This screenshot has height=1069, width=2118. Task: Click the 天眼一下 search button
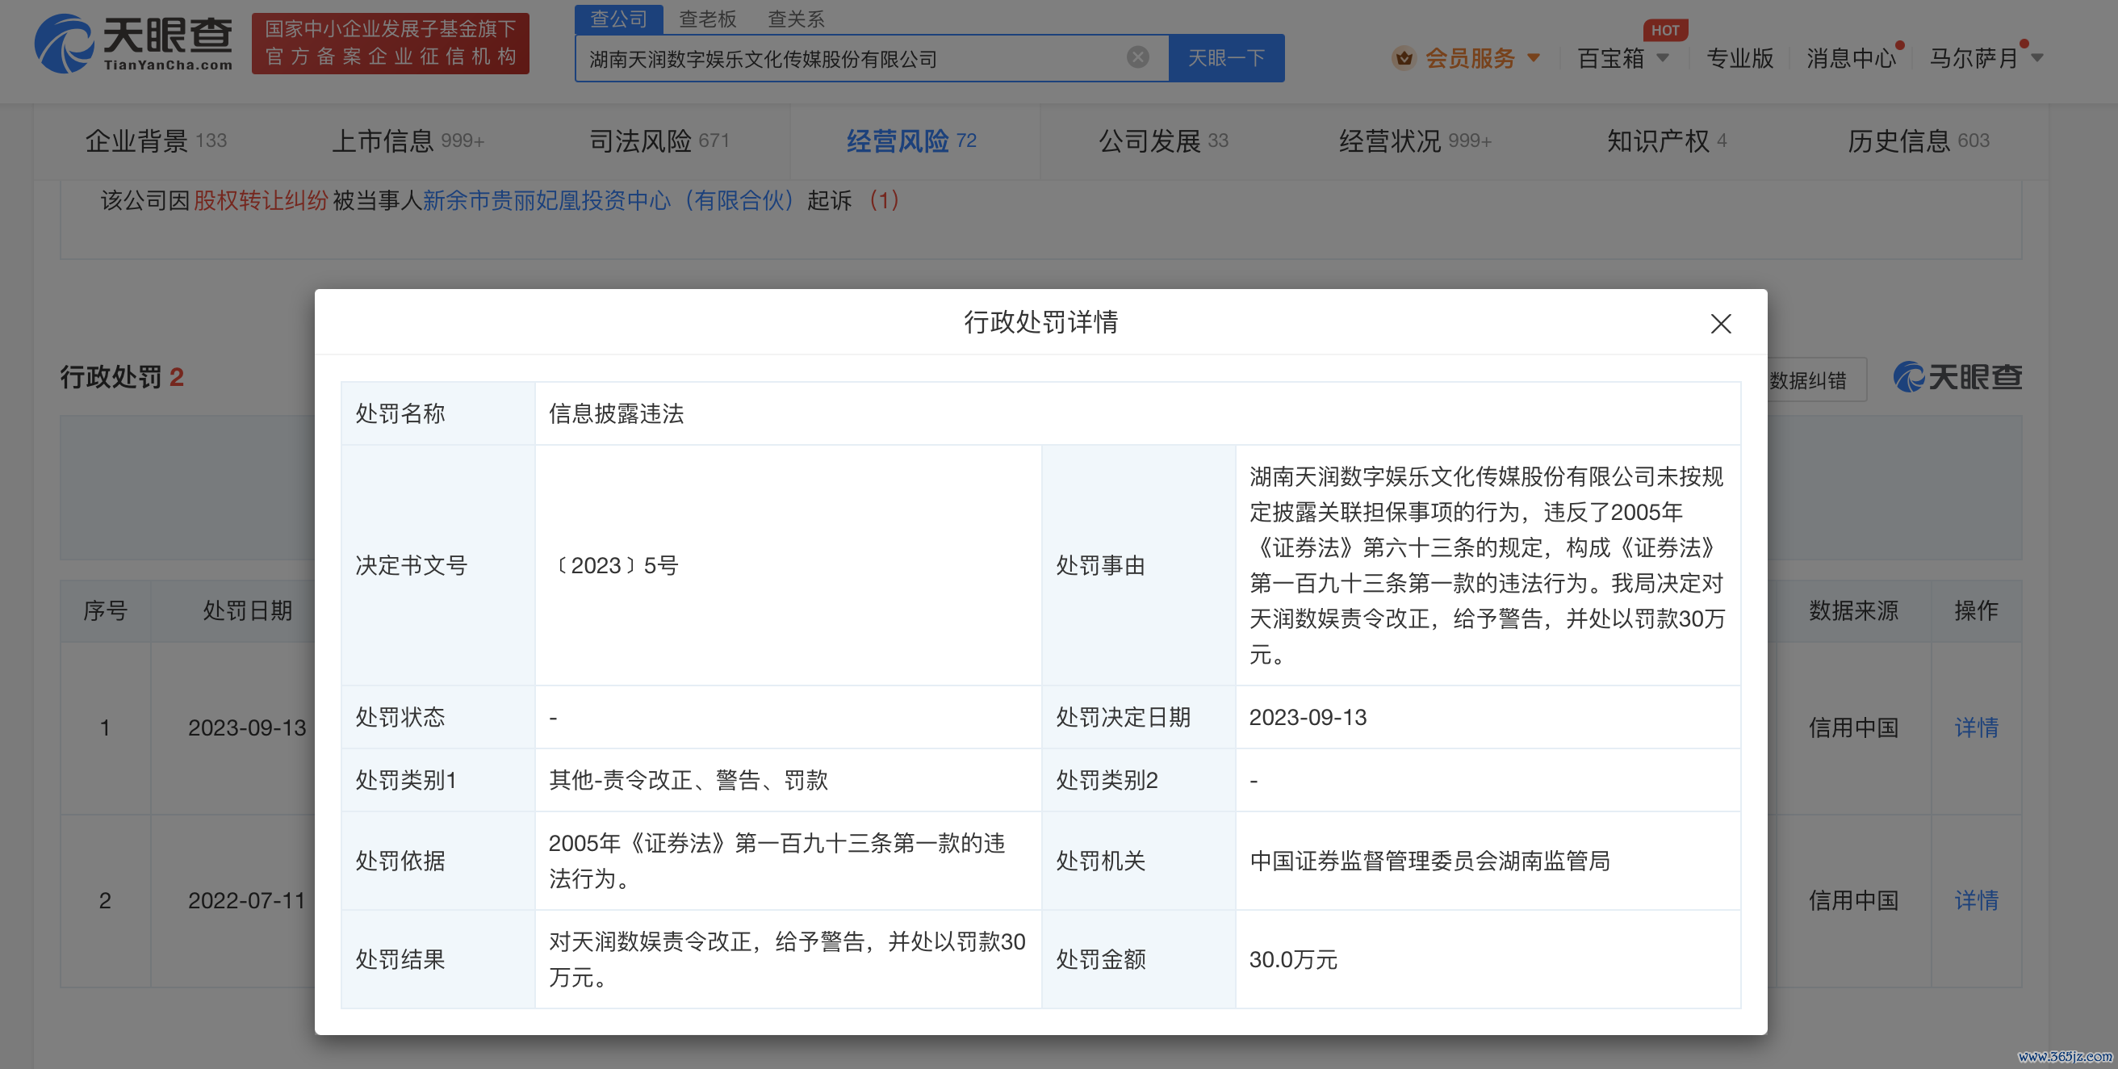pyautogui.click(x=1226, y=57)
